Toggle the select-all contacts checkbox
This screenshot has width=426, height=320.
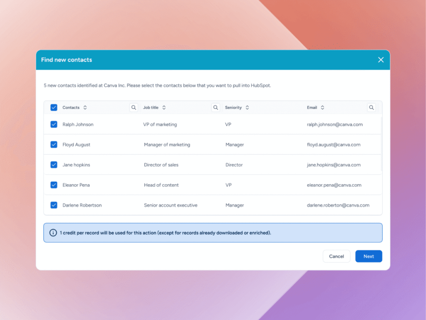[x=54, y=107]
